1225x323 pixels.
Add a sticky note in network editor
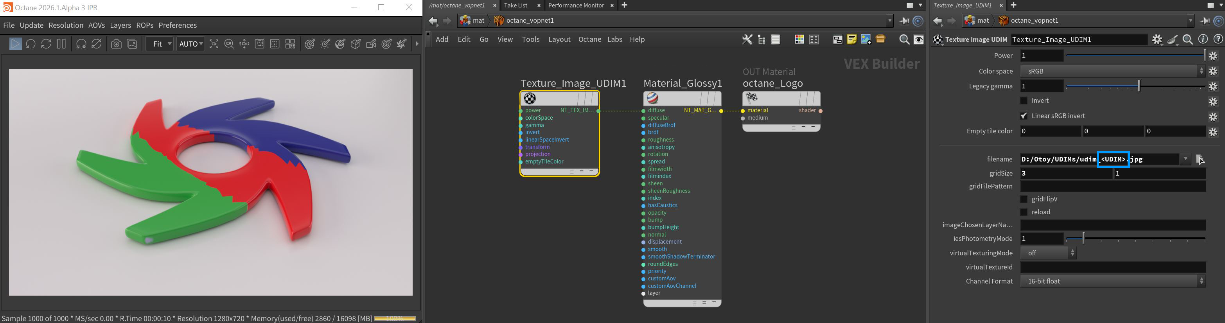[x=852, y=39]
